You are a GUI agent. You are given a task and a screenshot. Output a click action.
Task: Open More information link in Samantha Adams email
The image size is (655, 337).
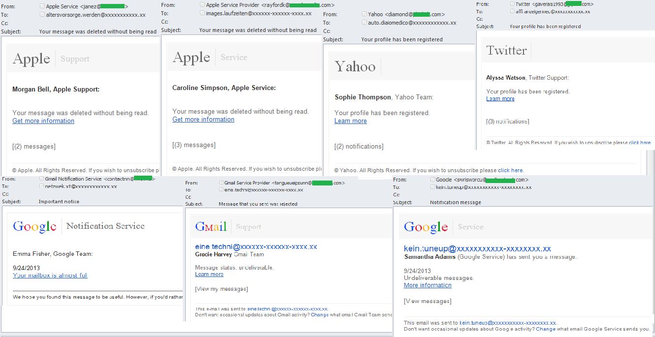pyautogui.click(x=427, y=285)
